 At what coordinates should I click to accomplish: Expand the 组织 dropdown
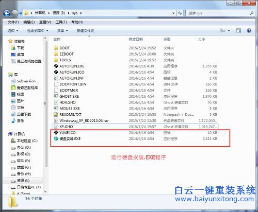point(13,31)
